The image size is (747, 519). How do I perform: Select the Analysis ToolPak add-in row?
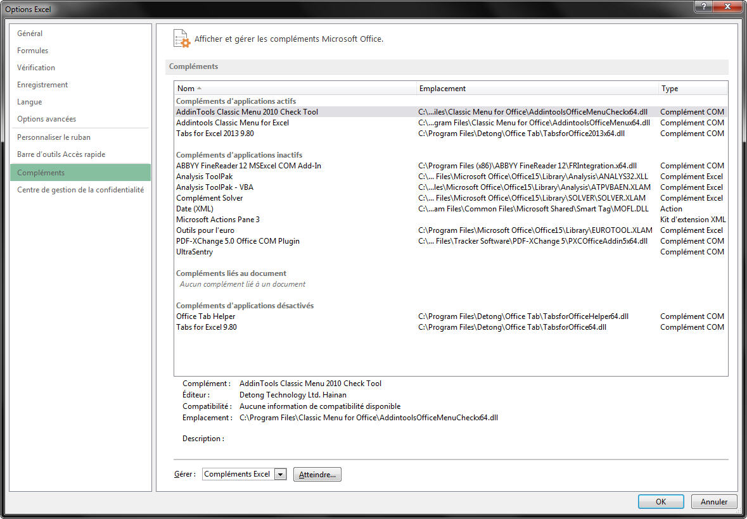pos(450,177)
